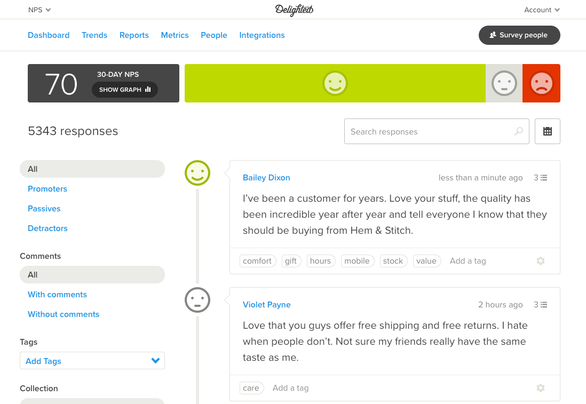Select All under Comments

pyautogui.click(x=92, y=275)
